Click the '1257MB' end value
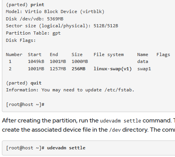The width and height of the screenshot is (175, 157). pos(58,69)
